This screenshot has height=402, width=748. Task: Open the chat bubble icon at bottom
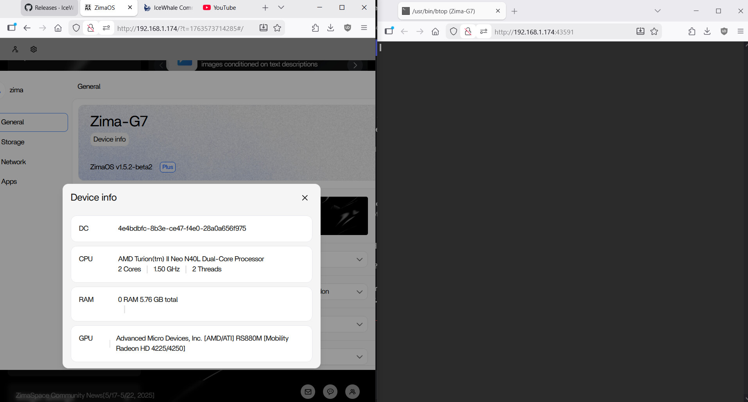click(x=330, y=391)
